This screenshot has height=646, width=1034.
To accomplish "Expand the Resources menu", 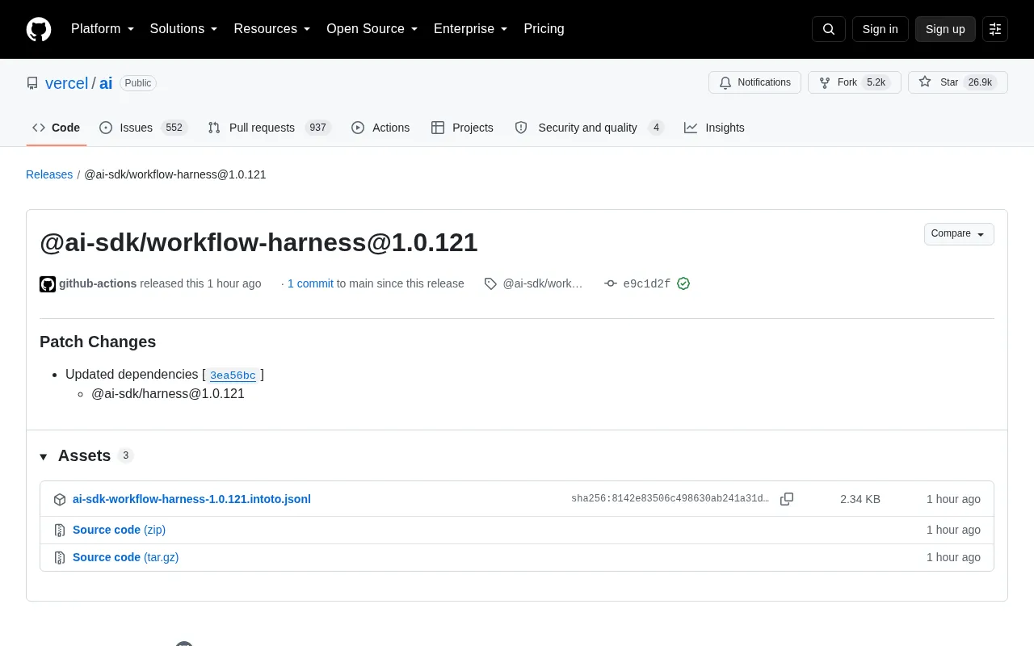I will 272,29.
